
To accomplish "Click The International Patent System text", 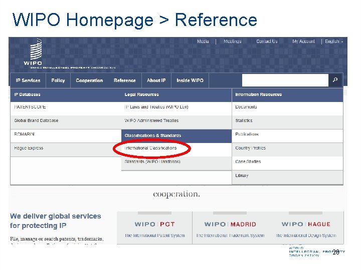I will point(155,235).
